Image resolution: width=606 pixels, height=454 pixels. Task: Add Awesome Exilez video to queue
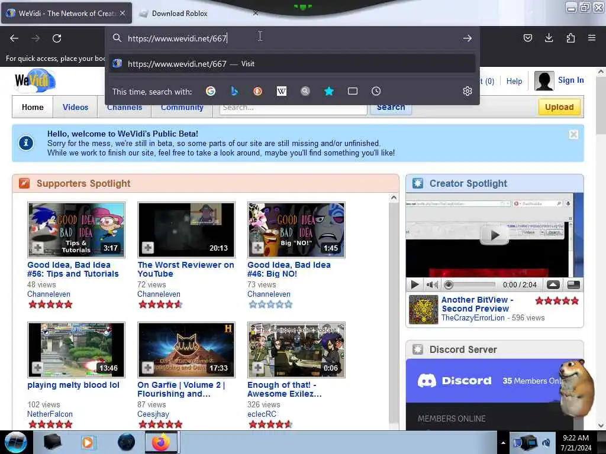[258, 368]
